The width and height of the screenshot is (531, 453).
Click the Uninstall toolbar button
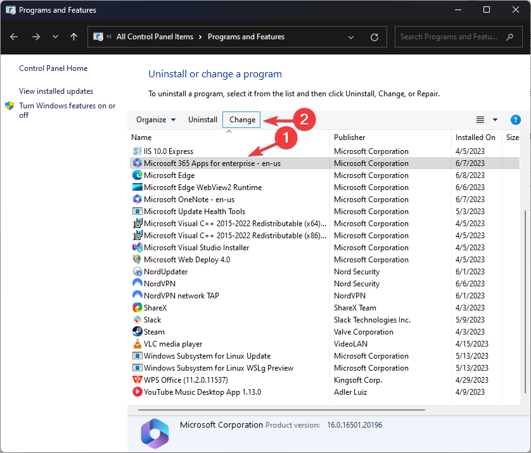point(203,120)
